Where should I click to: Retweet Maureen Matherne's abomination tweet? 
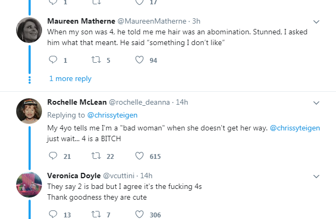(x=96, y=60)
